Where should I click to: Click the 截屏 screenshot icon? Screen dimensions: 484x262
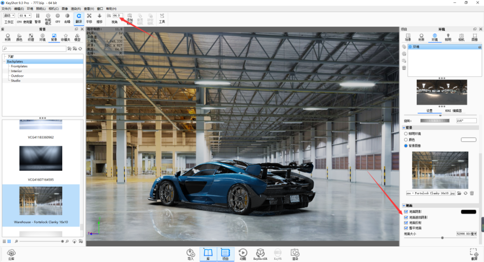click(475, 254)
